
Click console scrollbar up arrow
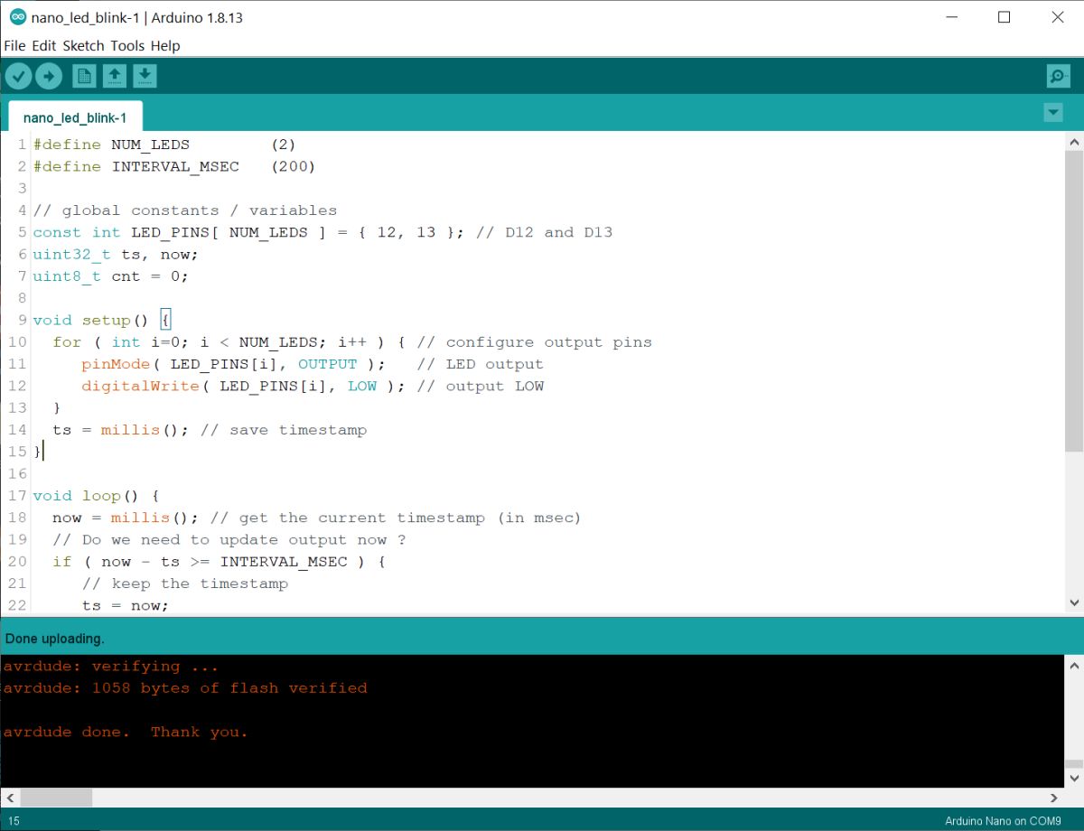click(x=1074, y=665)
